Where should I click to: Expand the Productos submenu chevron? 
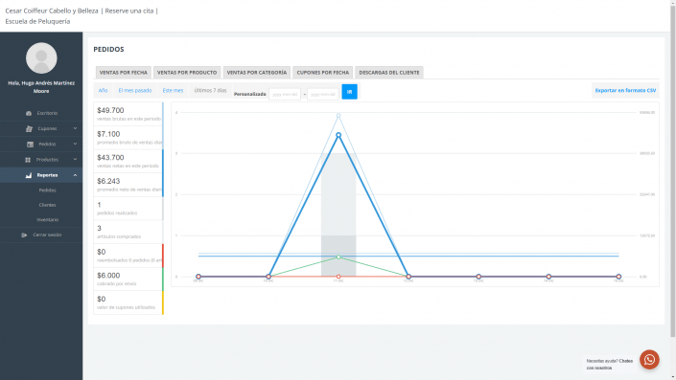point(75,159)
